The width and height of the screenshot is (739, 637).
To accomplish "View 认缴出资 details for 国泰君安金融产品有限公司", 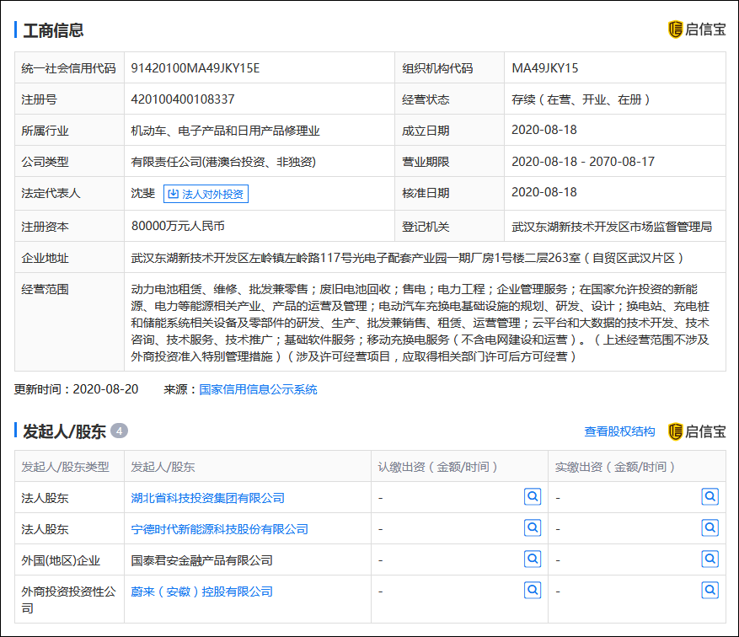I will tap(533, 559).
